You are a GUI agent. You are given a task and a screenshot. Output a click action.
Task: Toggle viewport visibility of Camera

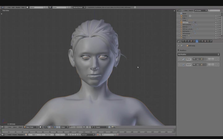click(x=216, y=16)
